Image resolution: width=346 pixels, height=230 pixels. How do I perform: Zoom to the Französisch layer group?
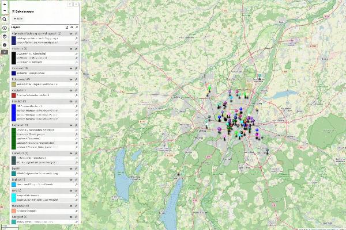click(x=76, y=206)
